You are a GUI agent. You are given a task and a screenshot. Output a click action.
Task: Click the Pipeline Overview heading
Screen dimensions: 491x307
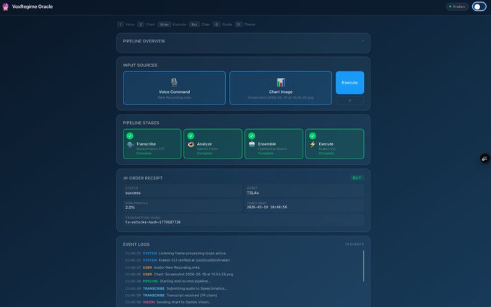click(x=144, y=41)
